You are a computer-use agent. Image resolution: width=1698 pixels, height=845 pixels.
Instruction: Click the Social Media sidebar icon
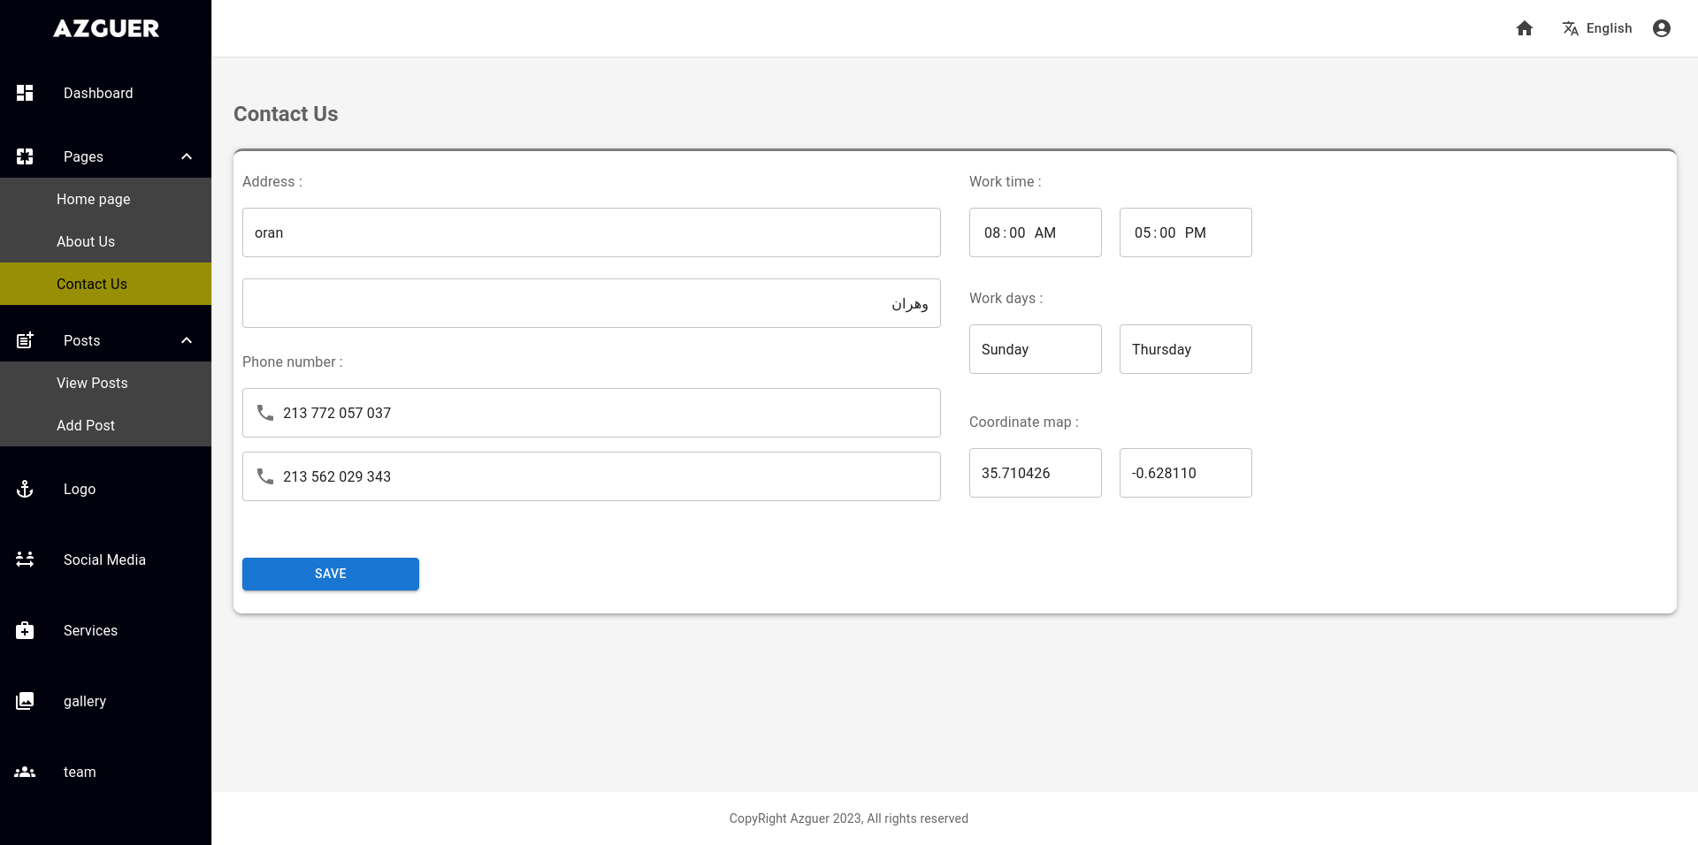tap(25, 560)
